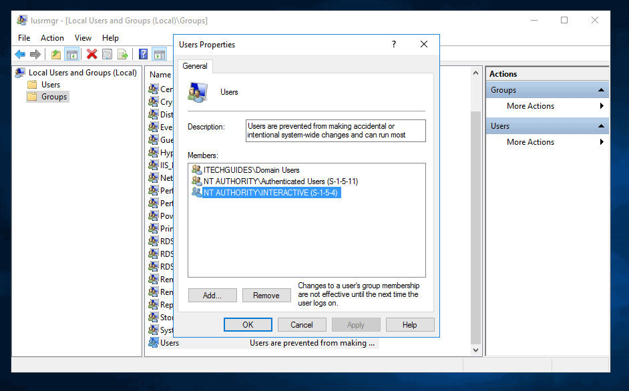The image size is (629, 391).
Task: Select the Sto group icon in list
Action: [x=153, y=317]
